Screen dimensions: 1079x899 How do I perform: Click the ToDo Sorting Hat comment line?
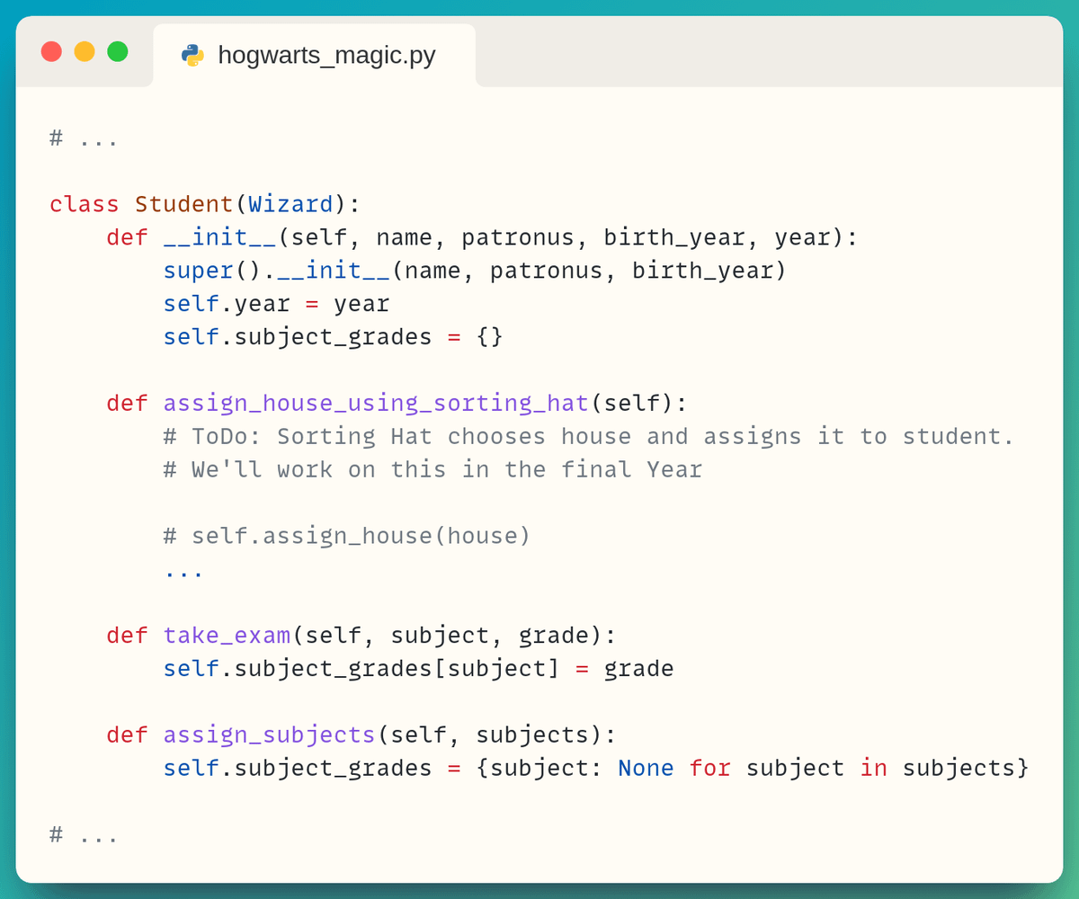click(588, 436)
